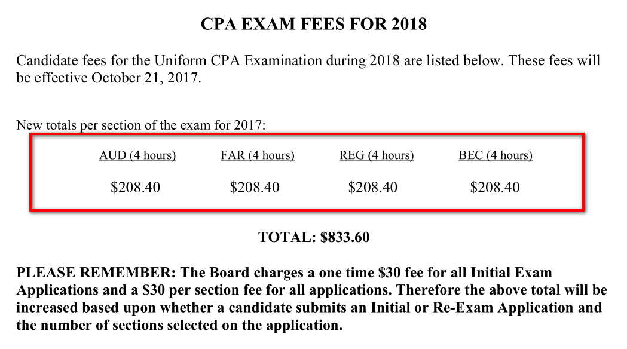Select the underlined FAR (4 hours) heading

(x=258, y=155)
